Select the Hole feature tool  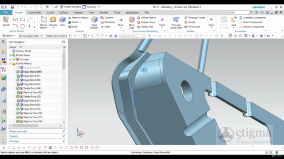coord(62,21)
